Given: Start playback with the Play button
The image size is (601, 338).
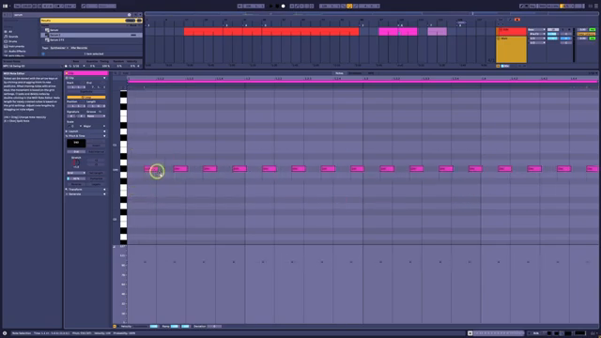Looking at the screenshot, I should 271,7.
